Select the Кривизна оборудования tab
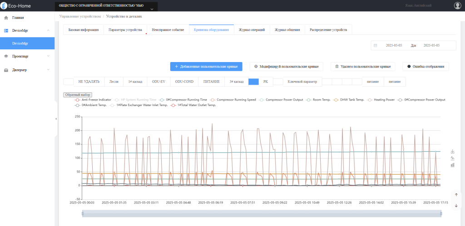Viewport: 465px width, 226px height. coord(212,30)
